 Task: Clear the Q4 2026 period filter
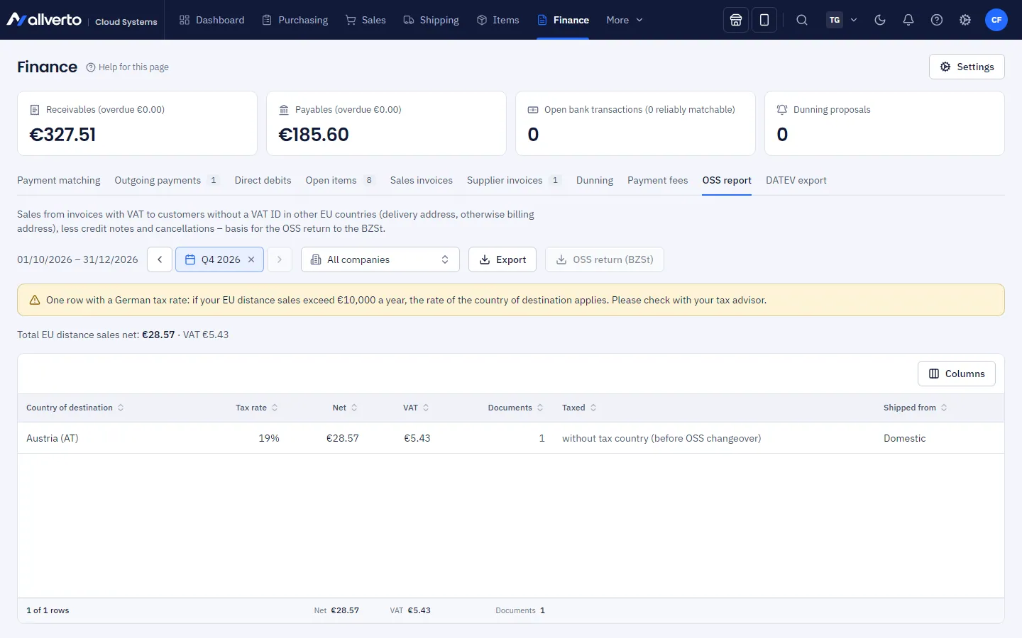[x=251, y=259]
